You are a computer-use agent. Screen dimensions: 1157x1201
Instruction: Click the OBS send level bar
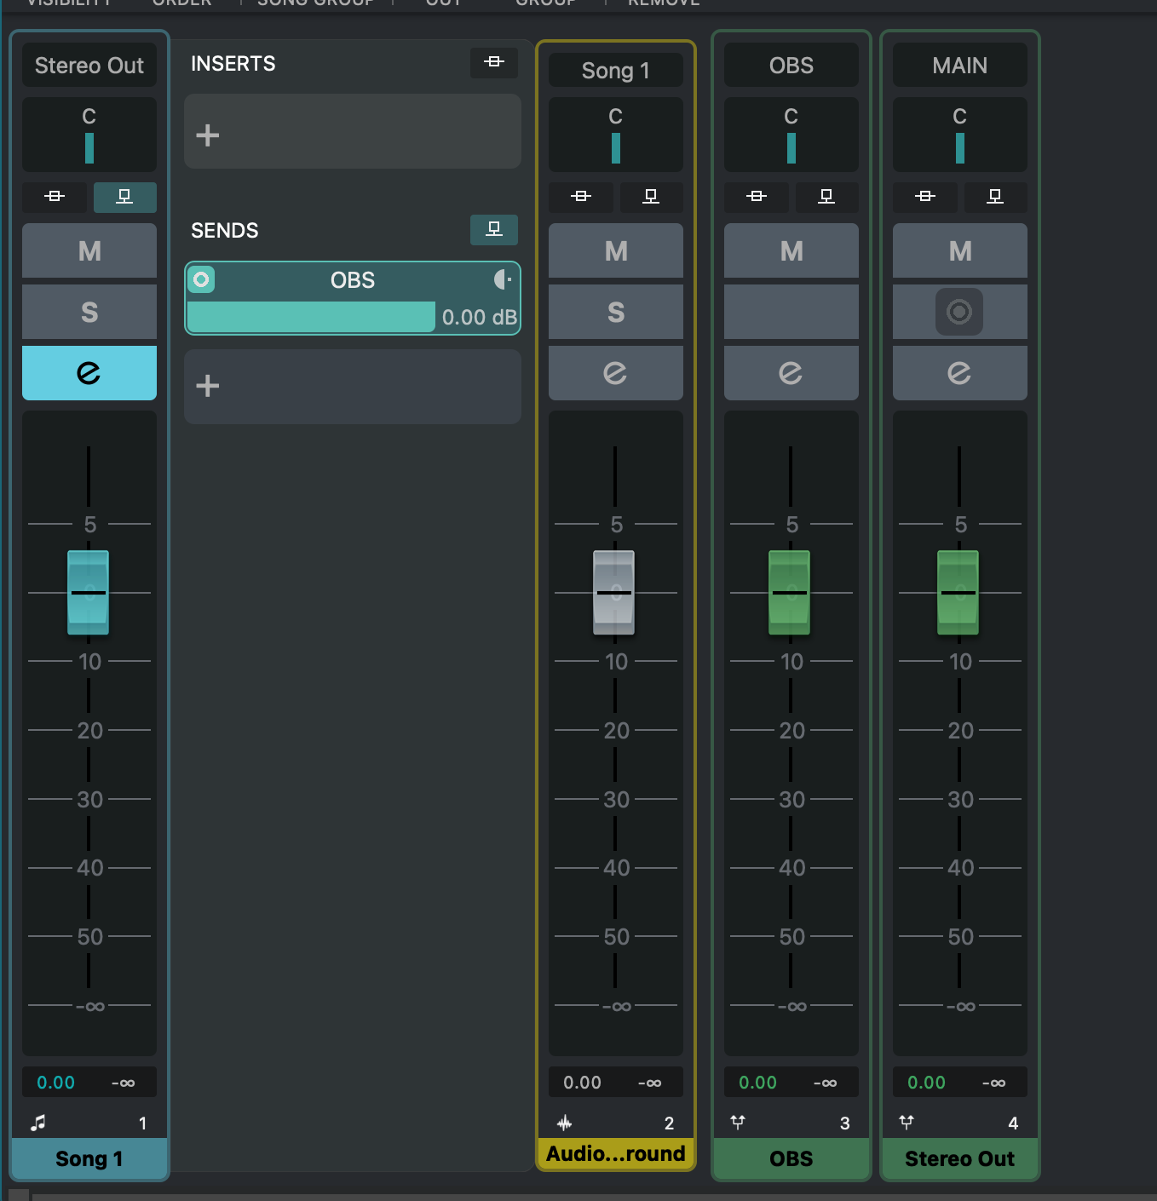[x=311, y=317]
